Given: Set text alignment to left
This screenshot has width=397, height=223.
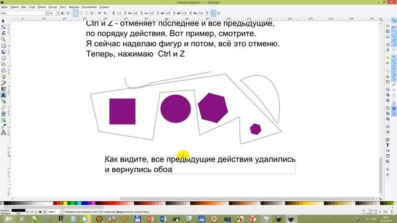Looking at the screenshot, I should pos(76,13).
